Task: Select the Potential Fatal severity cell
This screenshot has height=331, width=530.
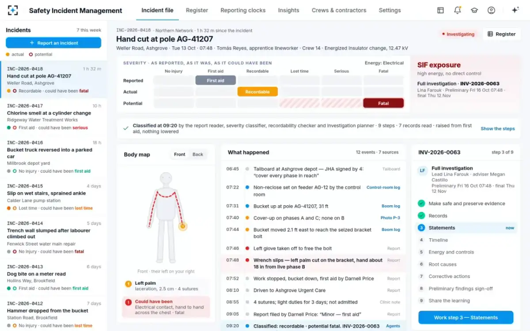Action: (x=383, y=103)
